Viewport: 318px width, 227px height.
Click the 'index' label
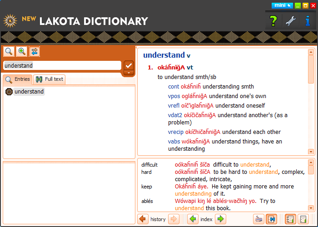(x=206, y=219)
